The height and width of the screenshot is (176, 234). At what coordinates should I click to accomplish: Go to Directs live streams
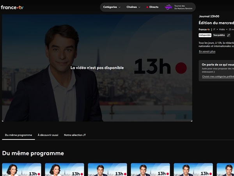(152, 7)
